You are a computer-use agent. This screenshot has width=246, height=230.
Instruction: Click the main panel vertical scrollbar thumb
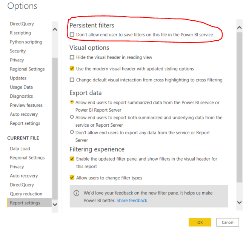(x=240, y=107)
